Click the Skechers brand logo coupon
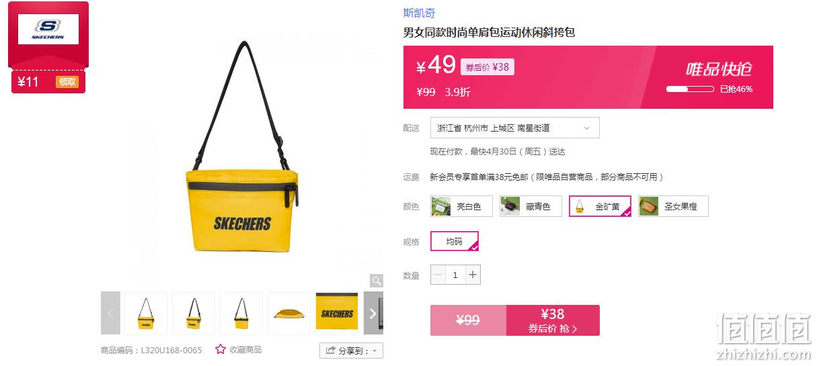This screenshot has height=366, width=817. point(48,30)
